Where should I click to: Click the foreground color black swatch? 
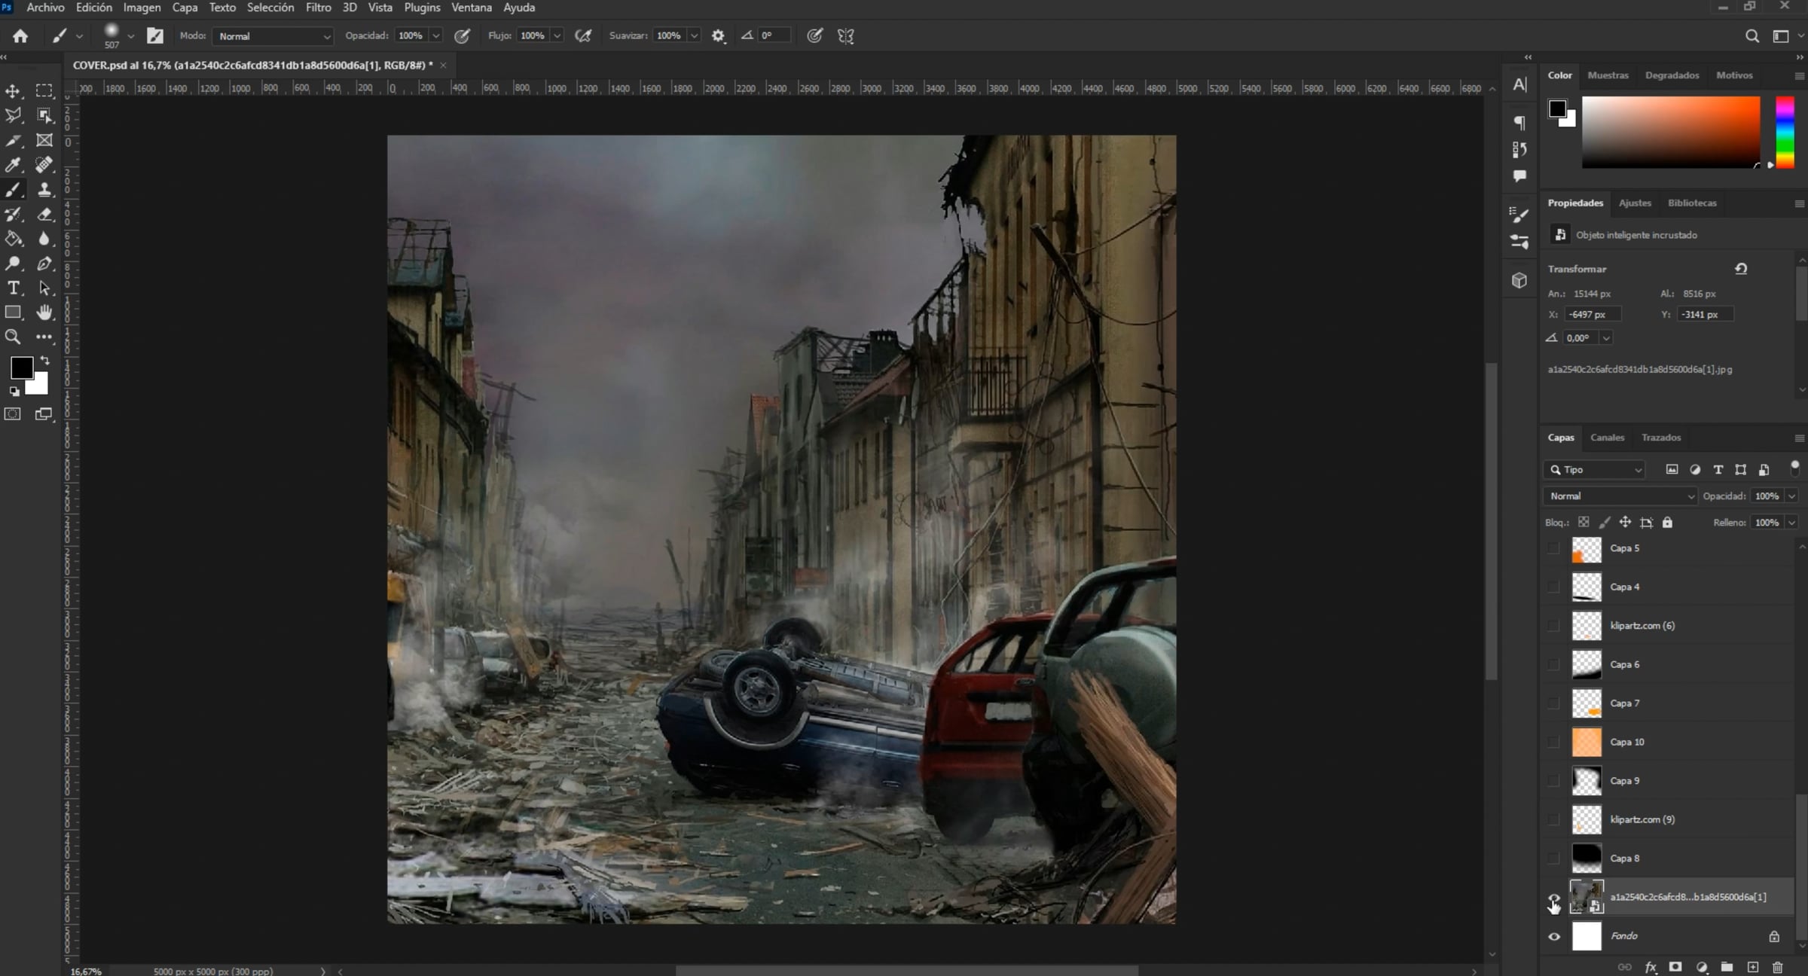pyautogui.click(x=20, y=368)
